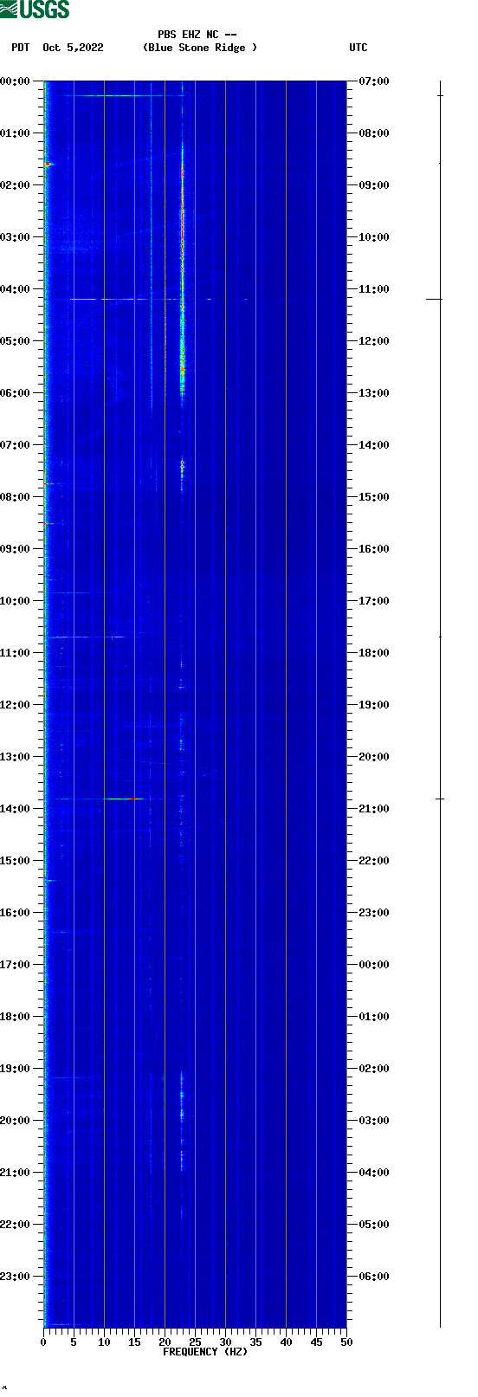Click the 15:00 UTC time label
The image size is (478, 1397).
click(x=374, y=497)
